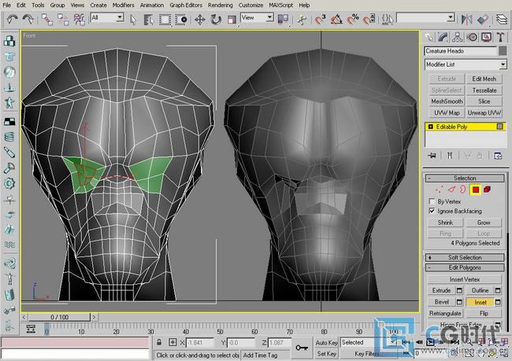Click the Undo arrow in the main toolbar

pos(12,19)
